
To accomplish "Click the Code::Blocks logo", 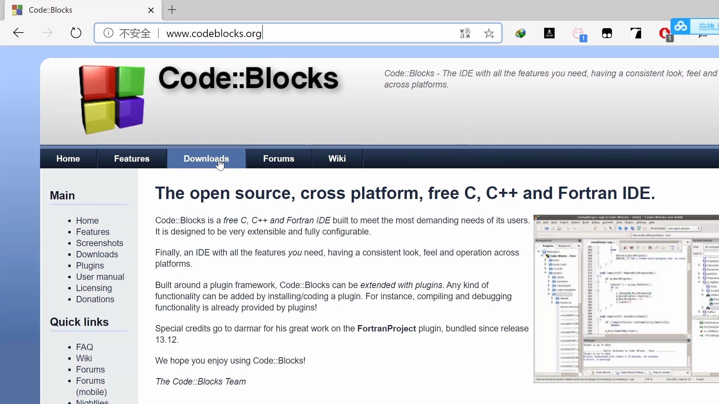I will click(112, 99).
